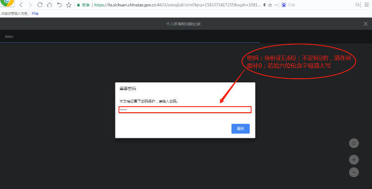Click the browser back arrow

point(21,5)
